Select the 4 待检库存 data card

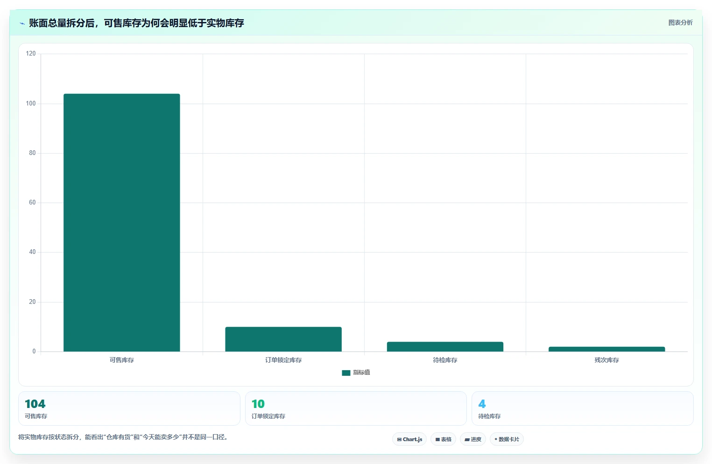(582, 408)
